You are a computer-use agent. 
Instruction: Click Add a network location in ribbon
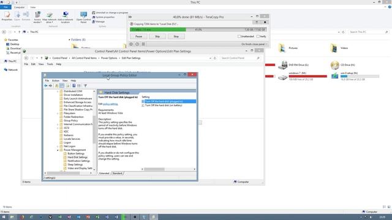pyautogui.click(x=66, y=17)
